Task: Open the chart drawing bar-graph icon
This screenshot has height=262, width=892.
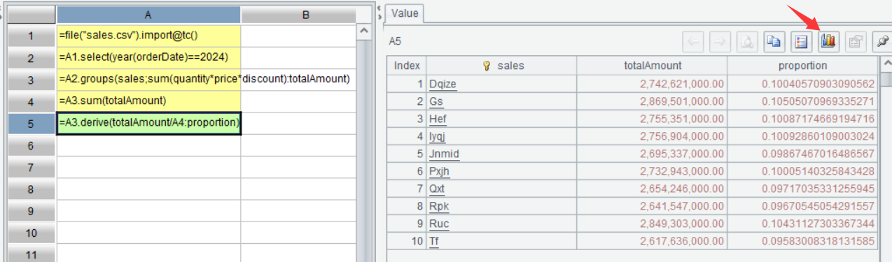Action: (x=828, y=42)
